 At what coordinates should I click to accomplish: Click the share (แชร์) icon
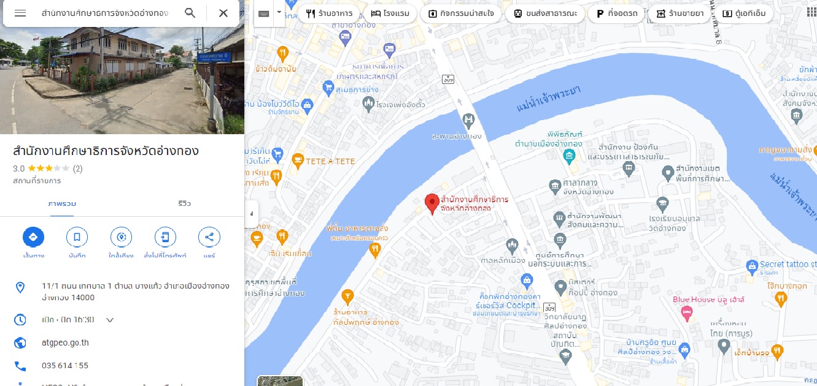pyautogui.click(x=209, y=237)
